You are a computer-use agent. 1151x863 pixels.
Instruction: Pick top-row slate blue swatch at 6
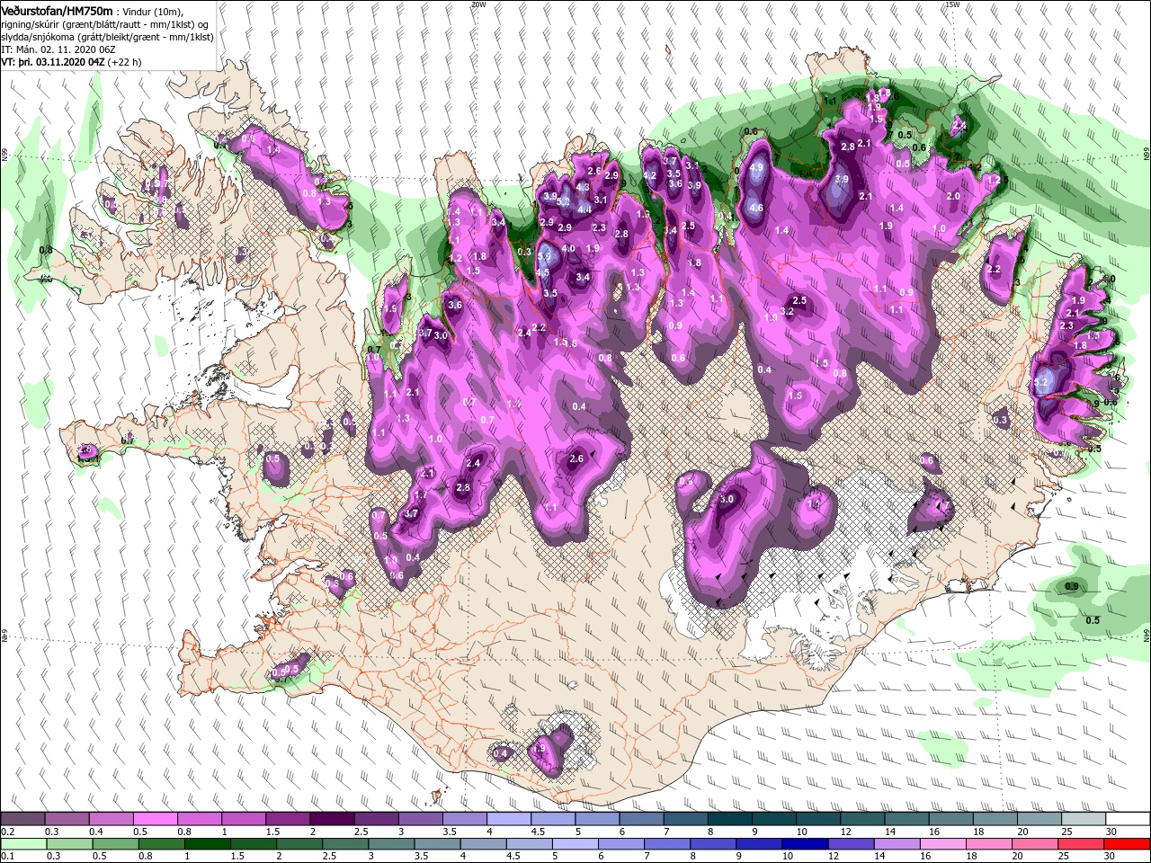click(x=640, y=819)
